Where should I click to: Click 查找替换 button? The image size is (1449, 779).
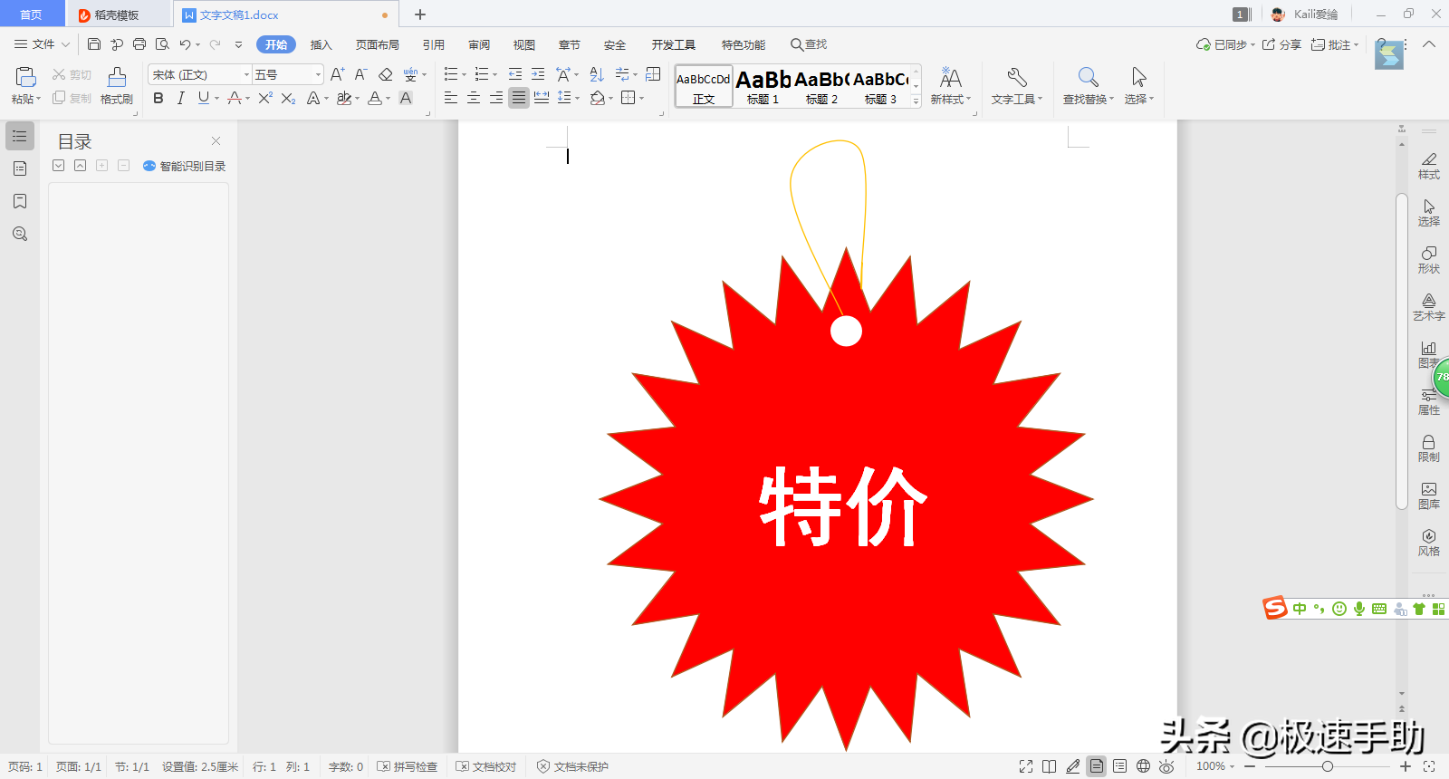1089,86
